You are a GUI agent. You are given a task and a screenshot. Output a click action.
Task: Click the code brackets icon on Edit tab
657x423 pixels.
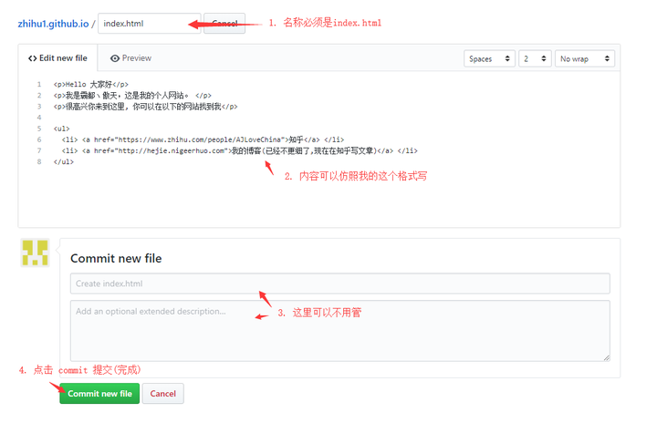[x=33, y=58]
